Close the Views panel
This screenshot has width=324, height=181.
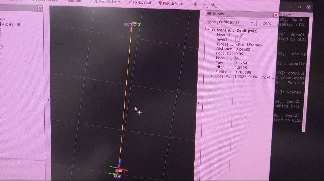(x=276, y=15)
